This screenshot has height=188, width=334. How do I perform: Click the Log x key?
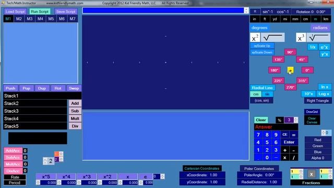pos(324,94)
